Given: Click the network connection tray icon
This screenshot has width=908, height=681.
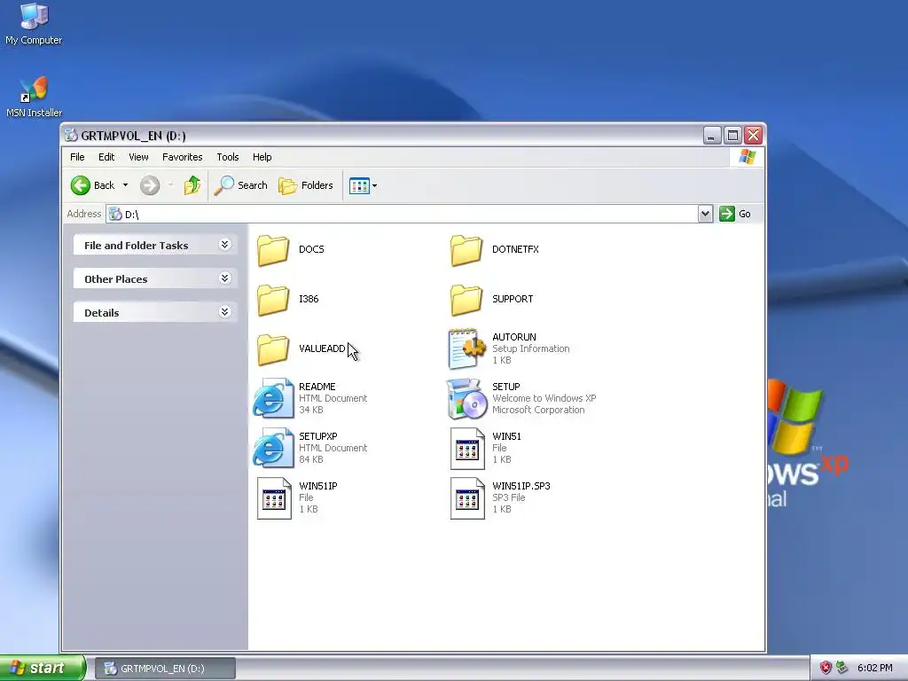Looking at the screenshot, I should click(842, 668).
